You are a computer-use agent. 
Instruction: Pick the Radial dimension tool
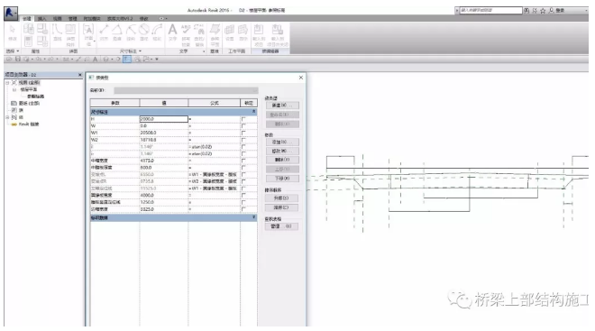(131, 32)
